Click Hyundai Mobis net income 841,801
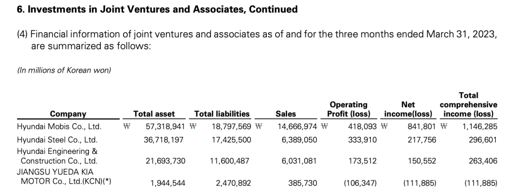This screenshot has height=195, width=511. [422, 127]
